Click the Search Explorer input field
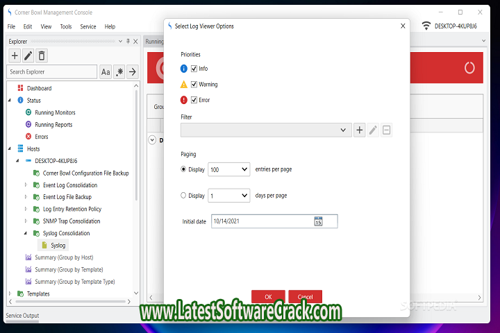Viewport: 500px width, 333px height. click(52, 71)
